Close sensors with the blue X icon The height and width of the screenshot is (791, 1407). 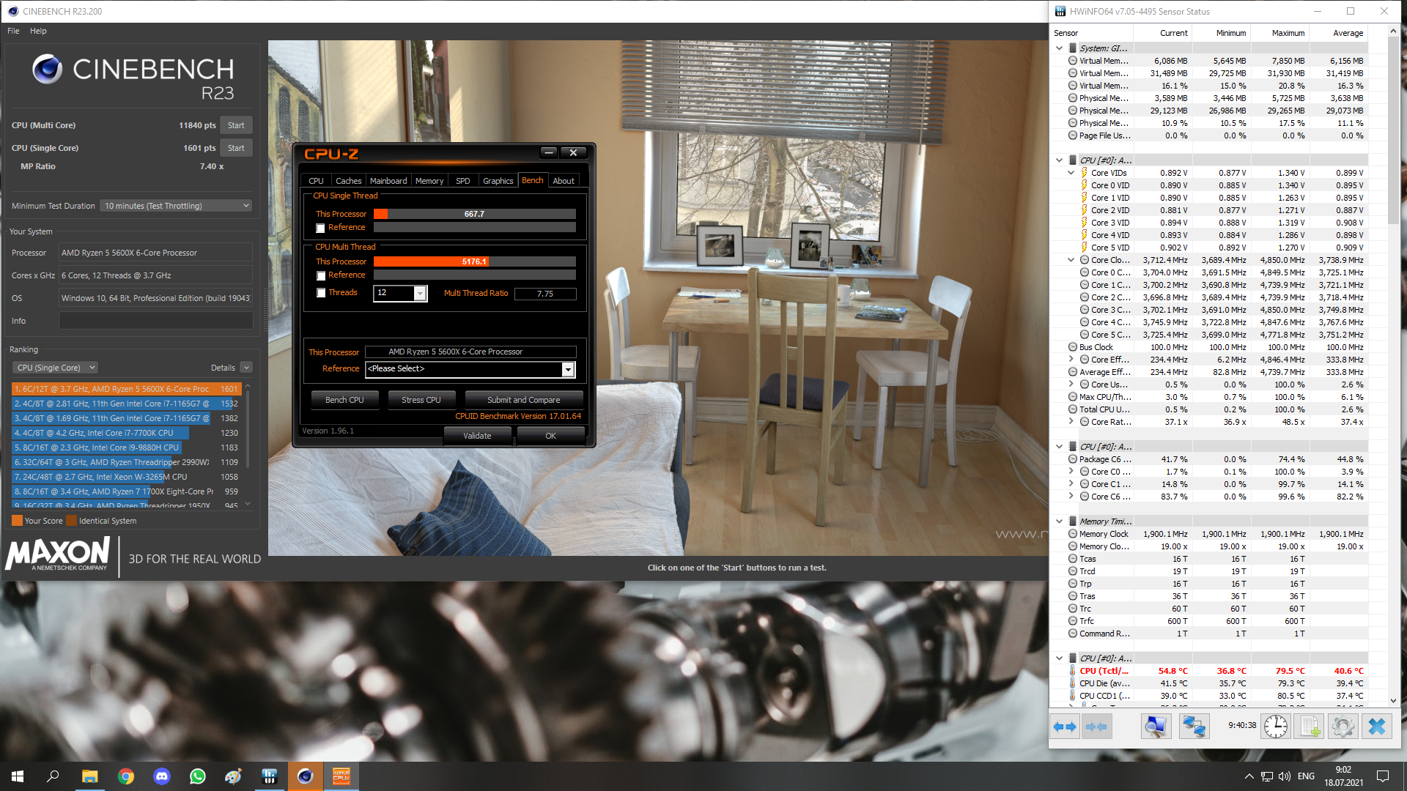tap(1377, 727)
